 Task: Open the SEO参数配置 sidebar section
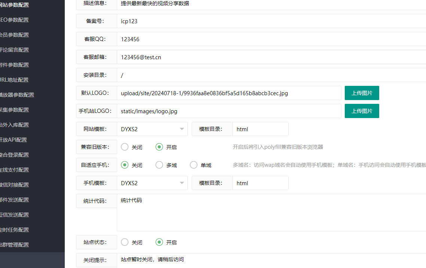pyautogui.click(x=15, y=19)
